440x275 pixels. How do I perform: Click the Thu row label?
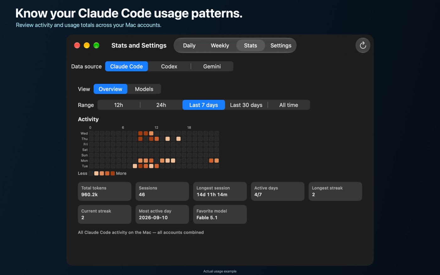coord(85,139)
